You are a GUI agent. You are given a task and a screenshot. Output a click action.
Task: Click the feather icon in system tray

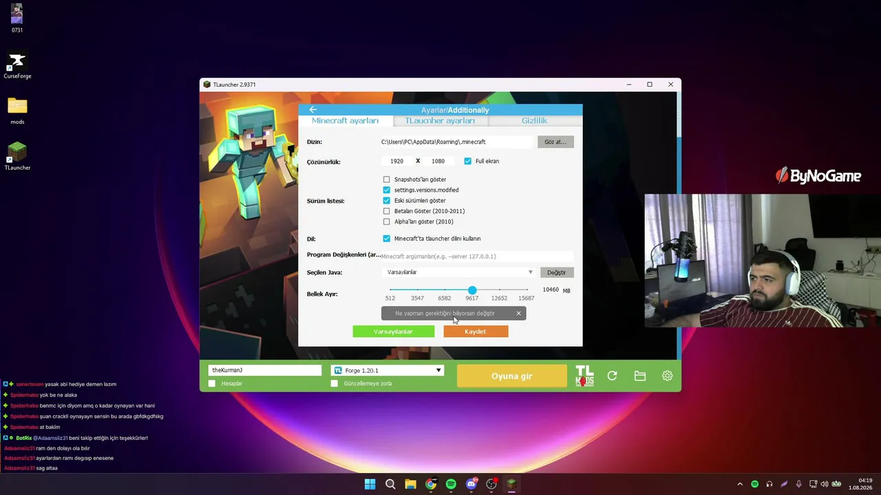click(784, 484)
